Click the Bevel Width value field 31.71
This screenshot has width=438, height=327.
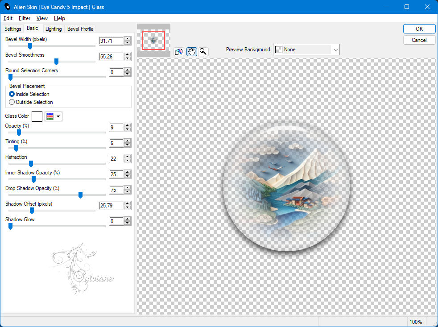pyautogui.click(x=112, y=41)
